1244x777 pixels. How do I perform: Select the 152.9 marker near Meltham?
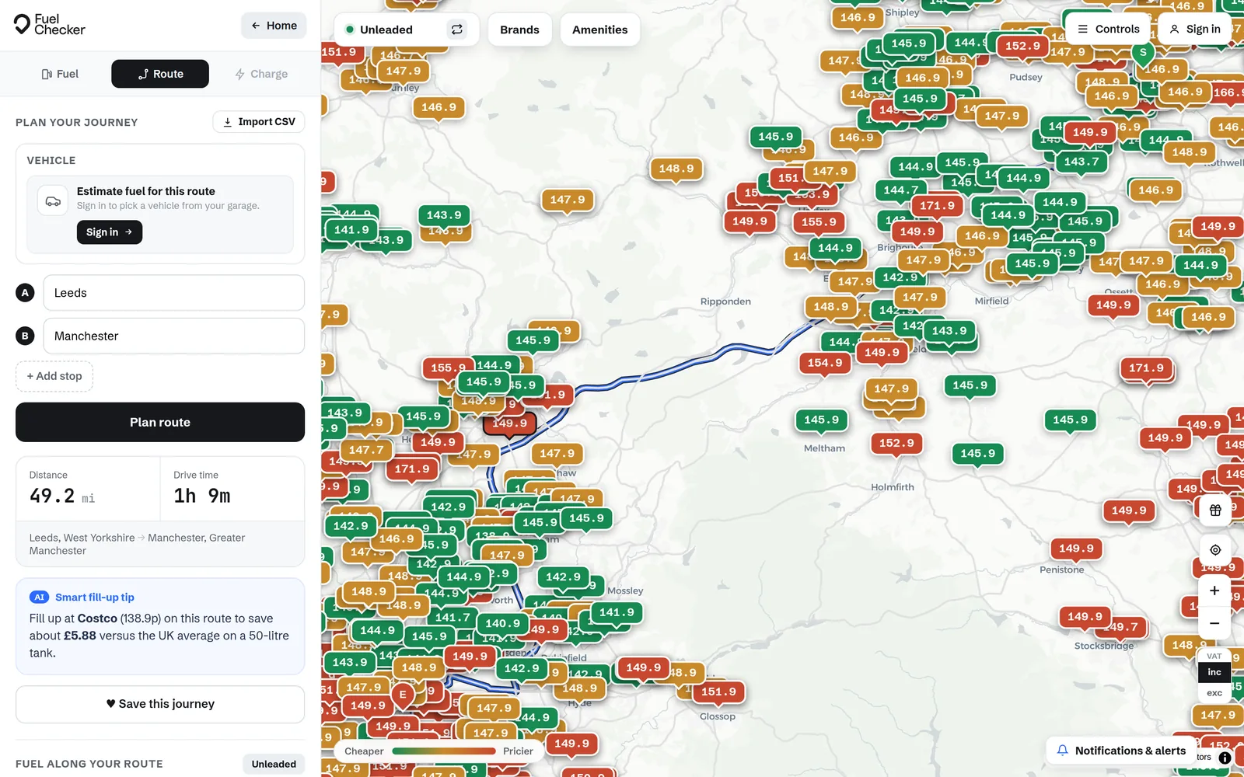click(896, 443)
